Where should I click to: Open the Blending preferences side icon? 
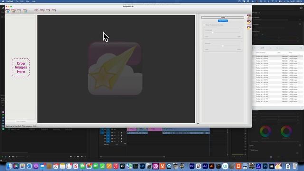pyautogui.click(x=249, y=16)
